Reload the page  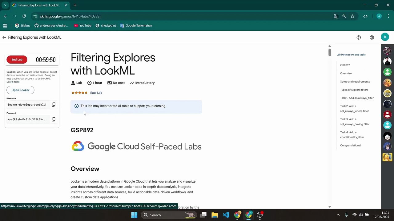point(24,16)
